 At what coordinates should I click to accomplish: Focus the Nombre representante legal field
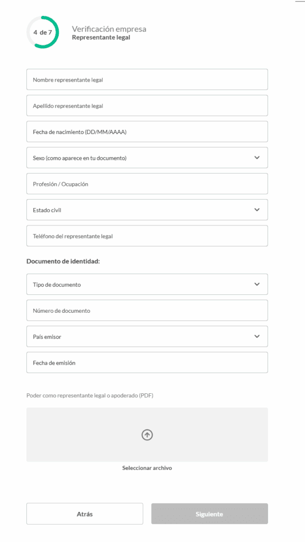[x=147, y=79]
